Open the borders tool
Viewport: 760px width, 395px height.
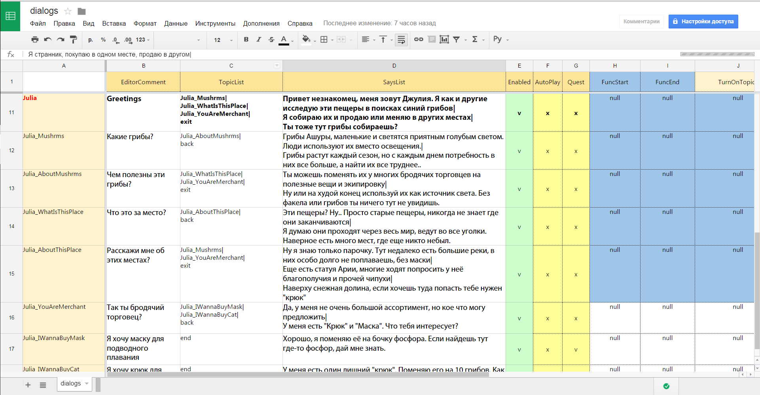(324, 40)
